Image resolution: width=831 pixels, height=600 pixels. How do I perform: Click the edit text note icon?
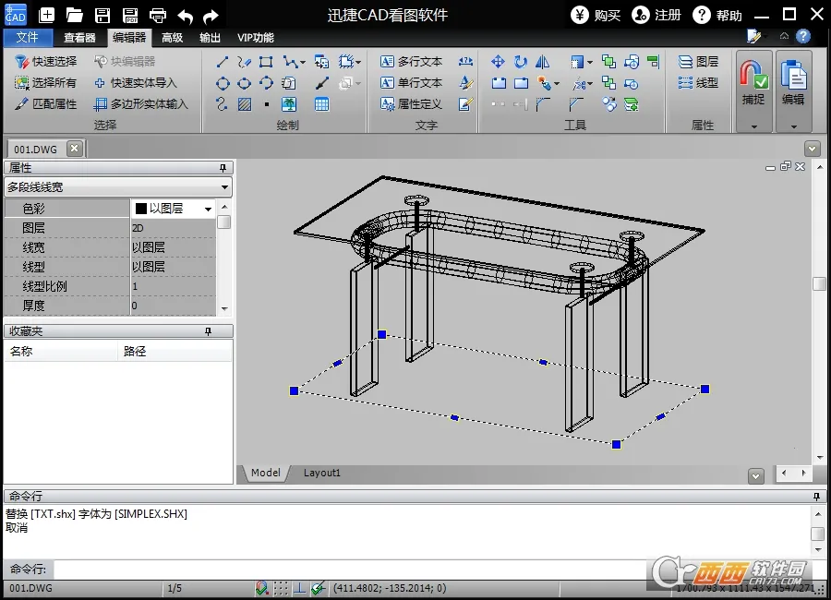(x=465, y=104)
